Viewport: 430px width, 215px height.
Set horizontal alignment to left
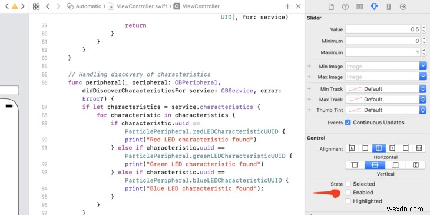pos(352,148)
